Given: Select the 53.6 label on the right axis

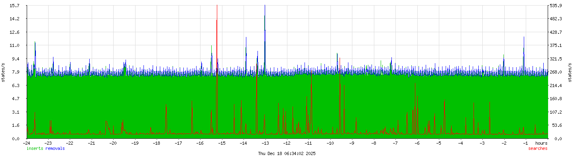Looking at the screenshot, I should coord(555,125).
